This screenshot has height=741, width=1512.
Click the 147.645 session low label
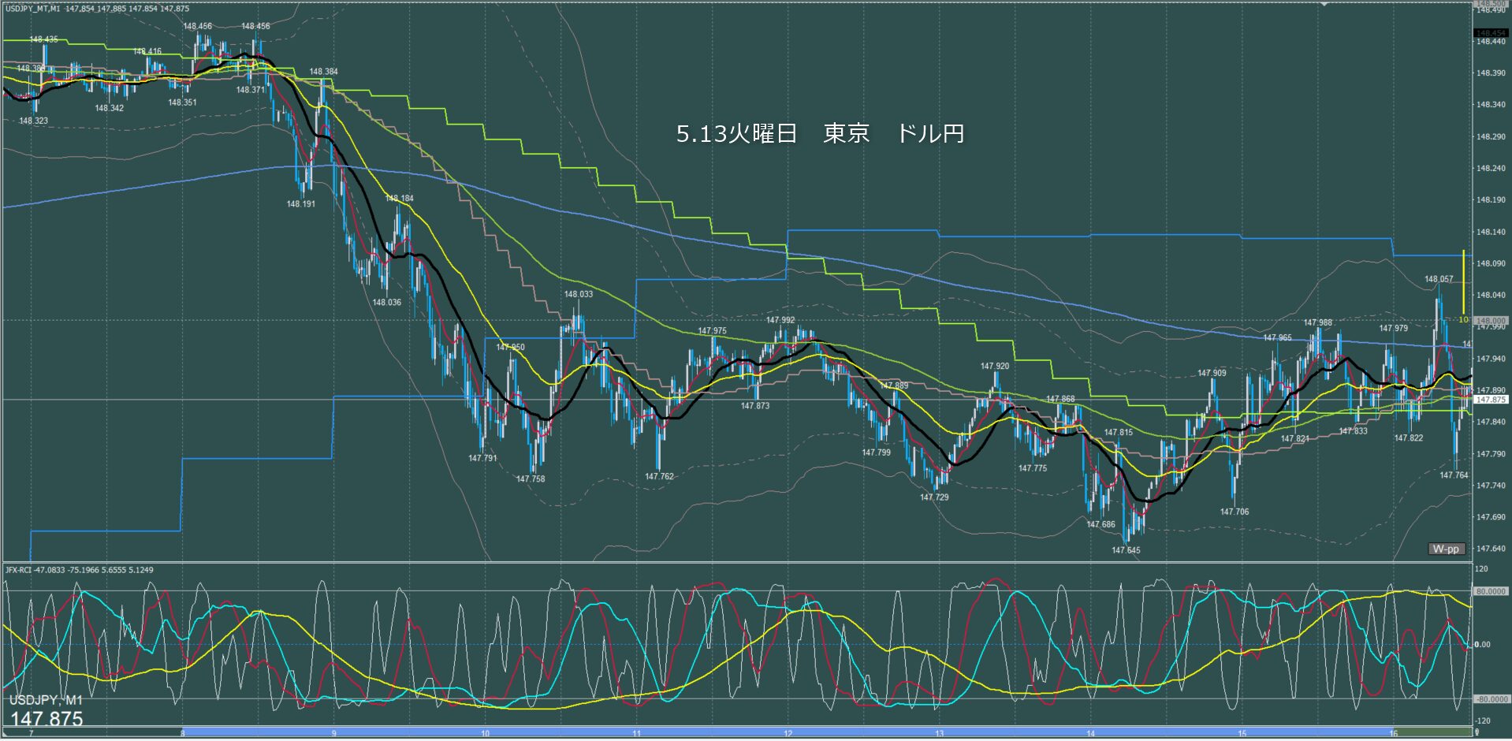[x=1126, y=551]
